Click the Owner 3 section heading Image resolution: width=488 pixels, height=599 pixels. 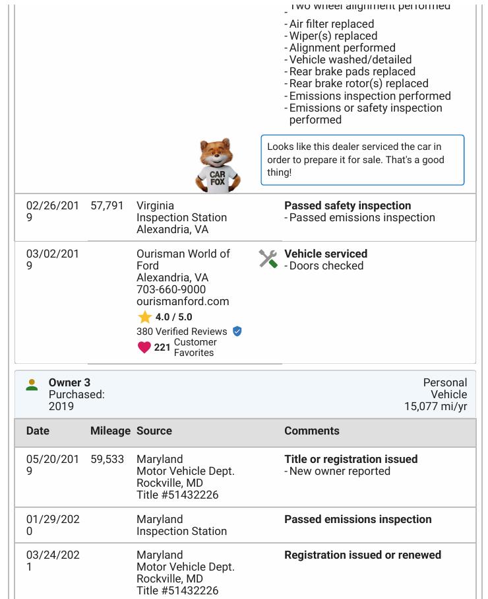pyautogui.click(x=69, y=382)
